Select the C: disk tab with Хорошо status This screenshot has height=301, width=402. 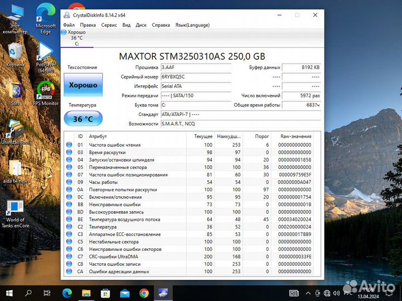(76, 38)
